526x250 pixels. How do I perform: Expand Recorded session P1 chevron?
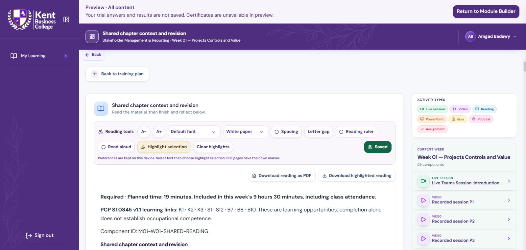[509, 200]
